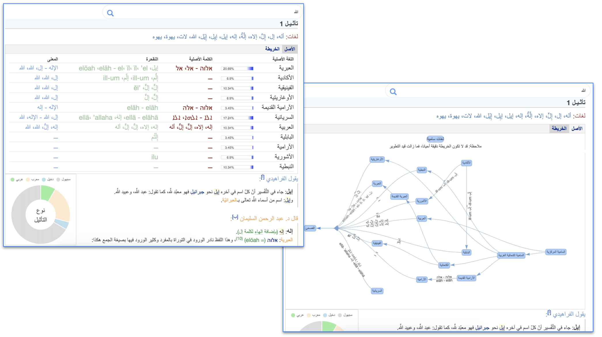Click the green عربي legend dot in table window
602x337 pixels.
[12, 179]
